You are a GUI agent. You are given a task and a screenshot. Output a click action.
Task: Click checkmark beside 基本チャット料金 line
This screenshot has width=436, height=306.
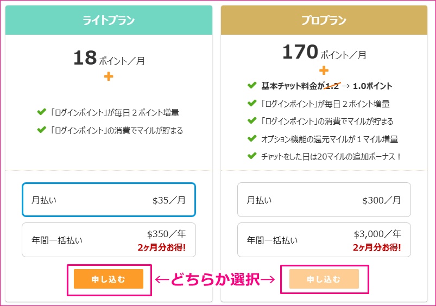[251, 86]
